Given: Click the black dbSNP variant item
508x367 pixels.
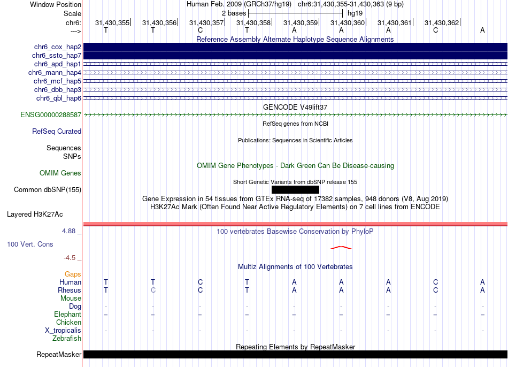Looking at the screenshot, I should 295,190.
